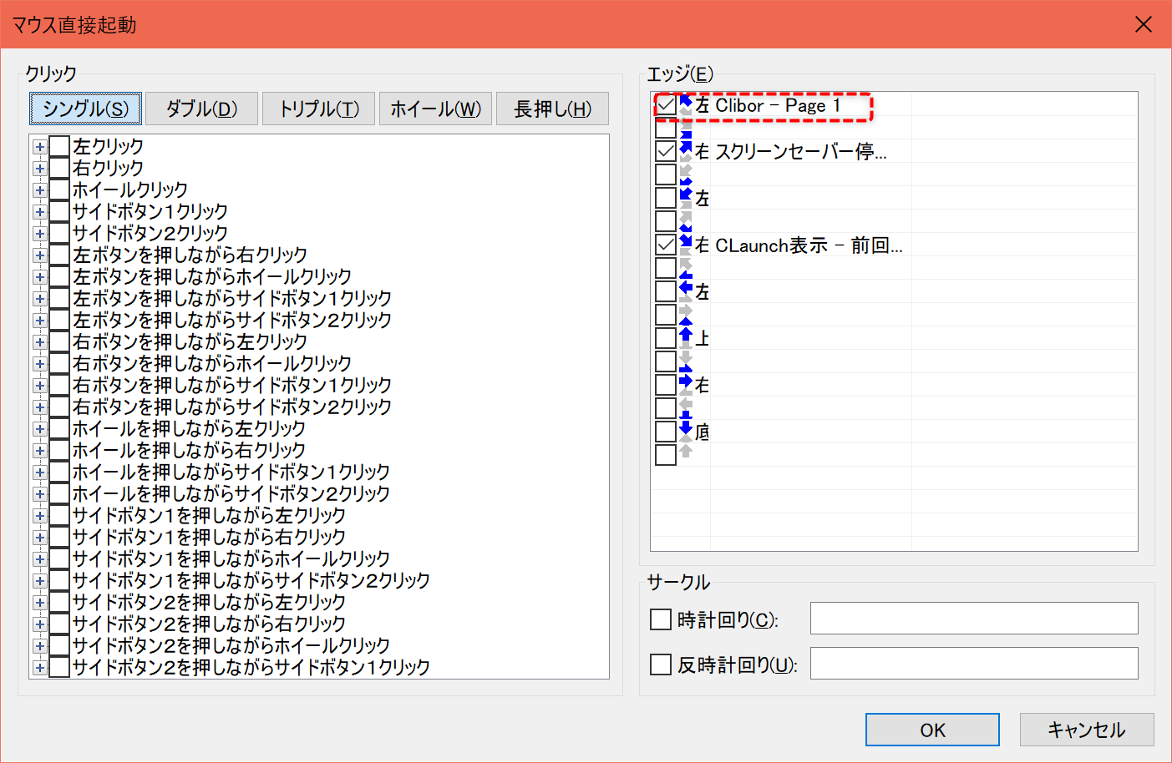Select the スクリーンセーバー停... entry text
This screenshot has width=1172, height=763.
(x=801, y=152)
